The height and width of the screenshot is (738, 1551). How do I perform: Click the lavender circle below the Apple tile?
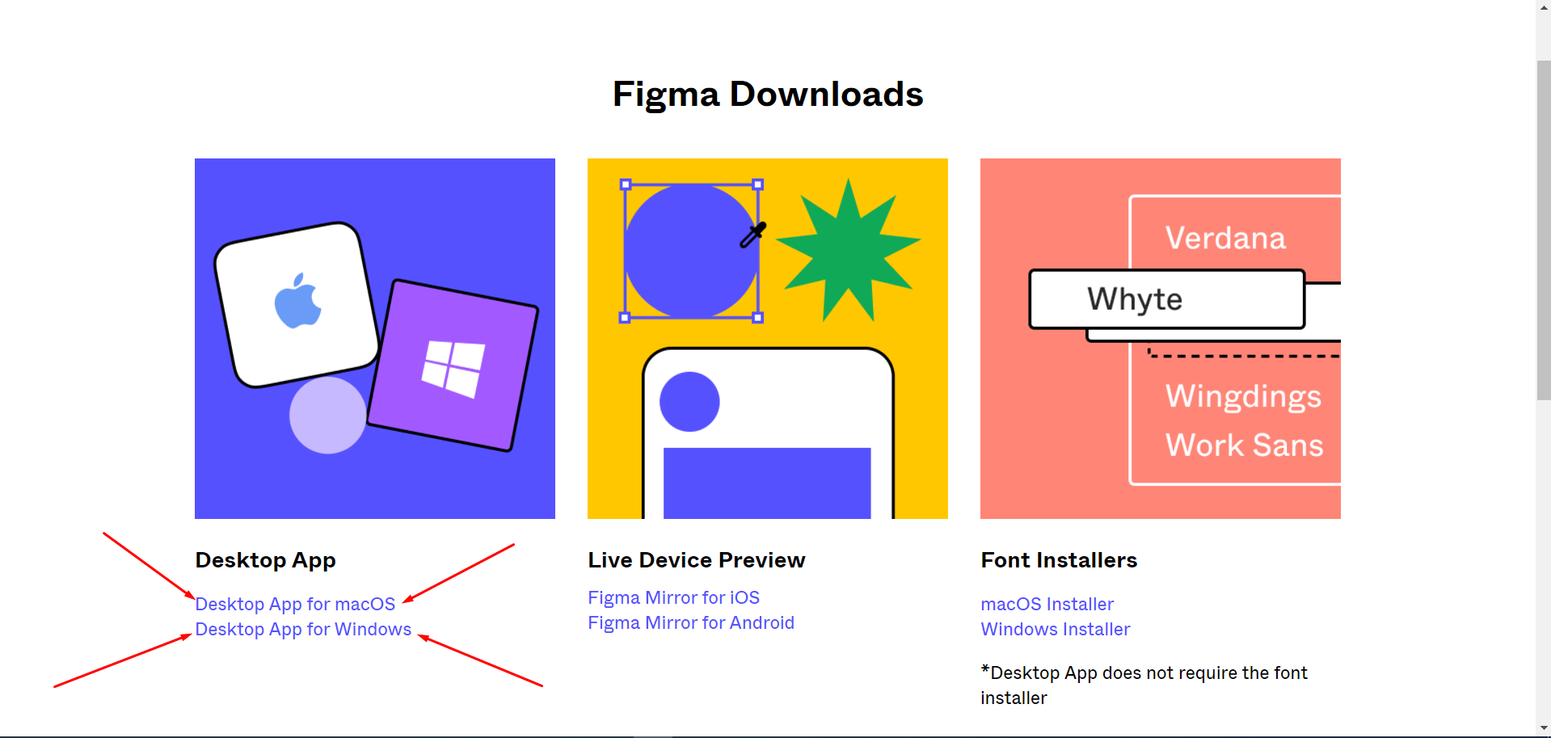328,415
